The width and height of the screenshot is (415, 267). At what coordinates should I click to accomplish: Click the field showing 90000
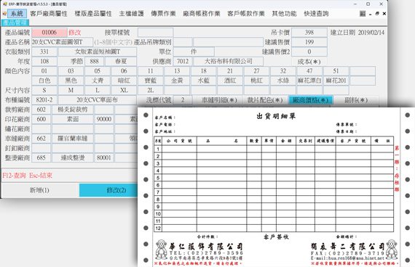pyautogui.click(x=103, y=119)
